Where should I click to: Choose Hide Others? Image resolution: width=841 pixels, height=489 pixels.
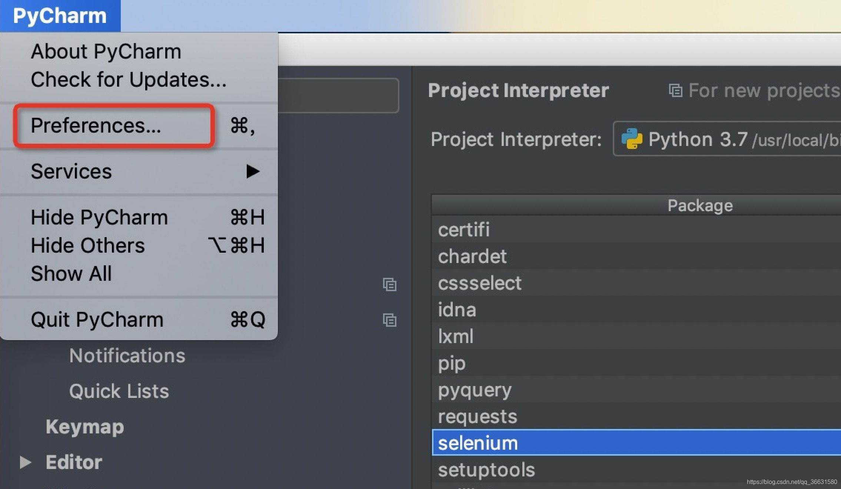(x=87, y=245)
